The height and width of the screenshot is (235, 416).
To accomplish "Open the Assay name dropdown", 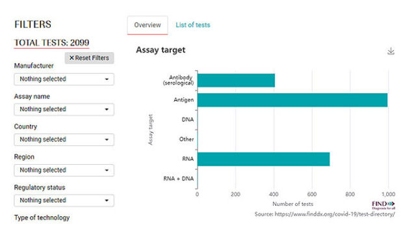I will [x=64, y=109].
